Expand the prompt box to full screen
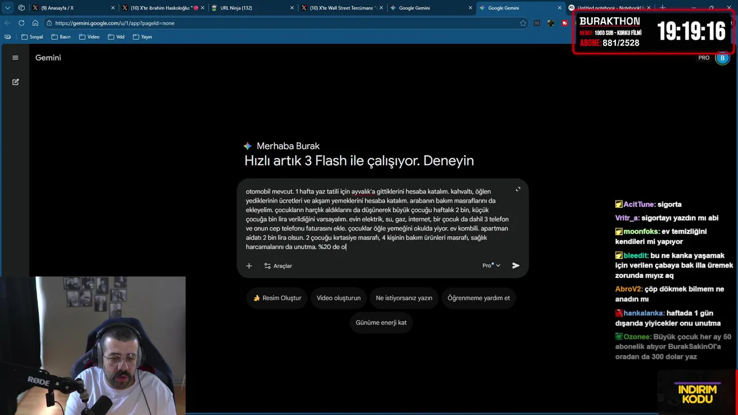The height and width of the screenshot is (415, 738). pos(518,190)
